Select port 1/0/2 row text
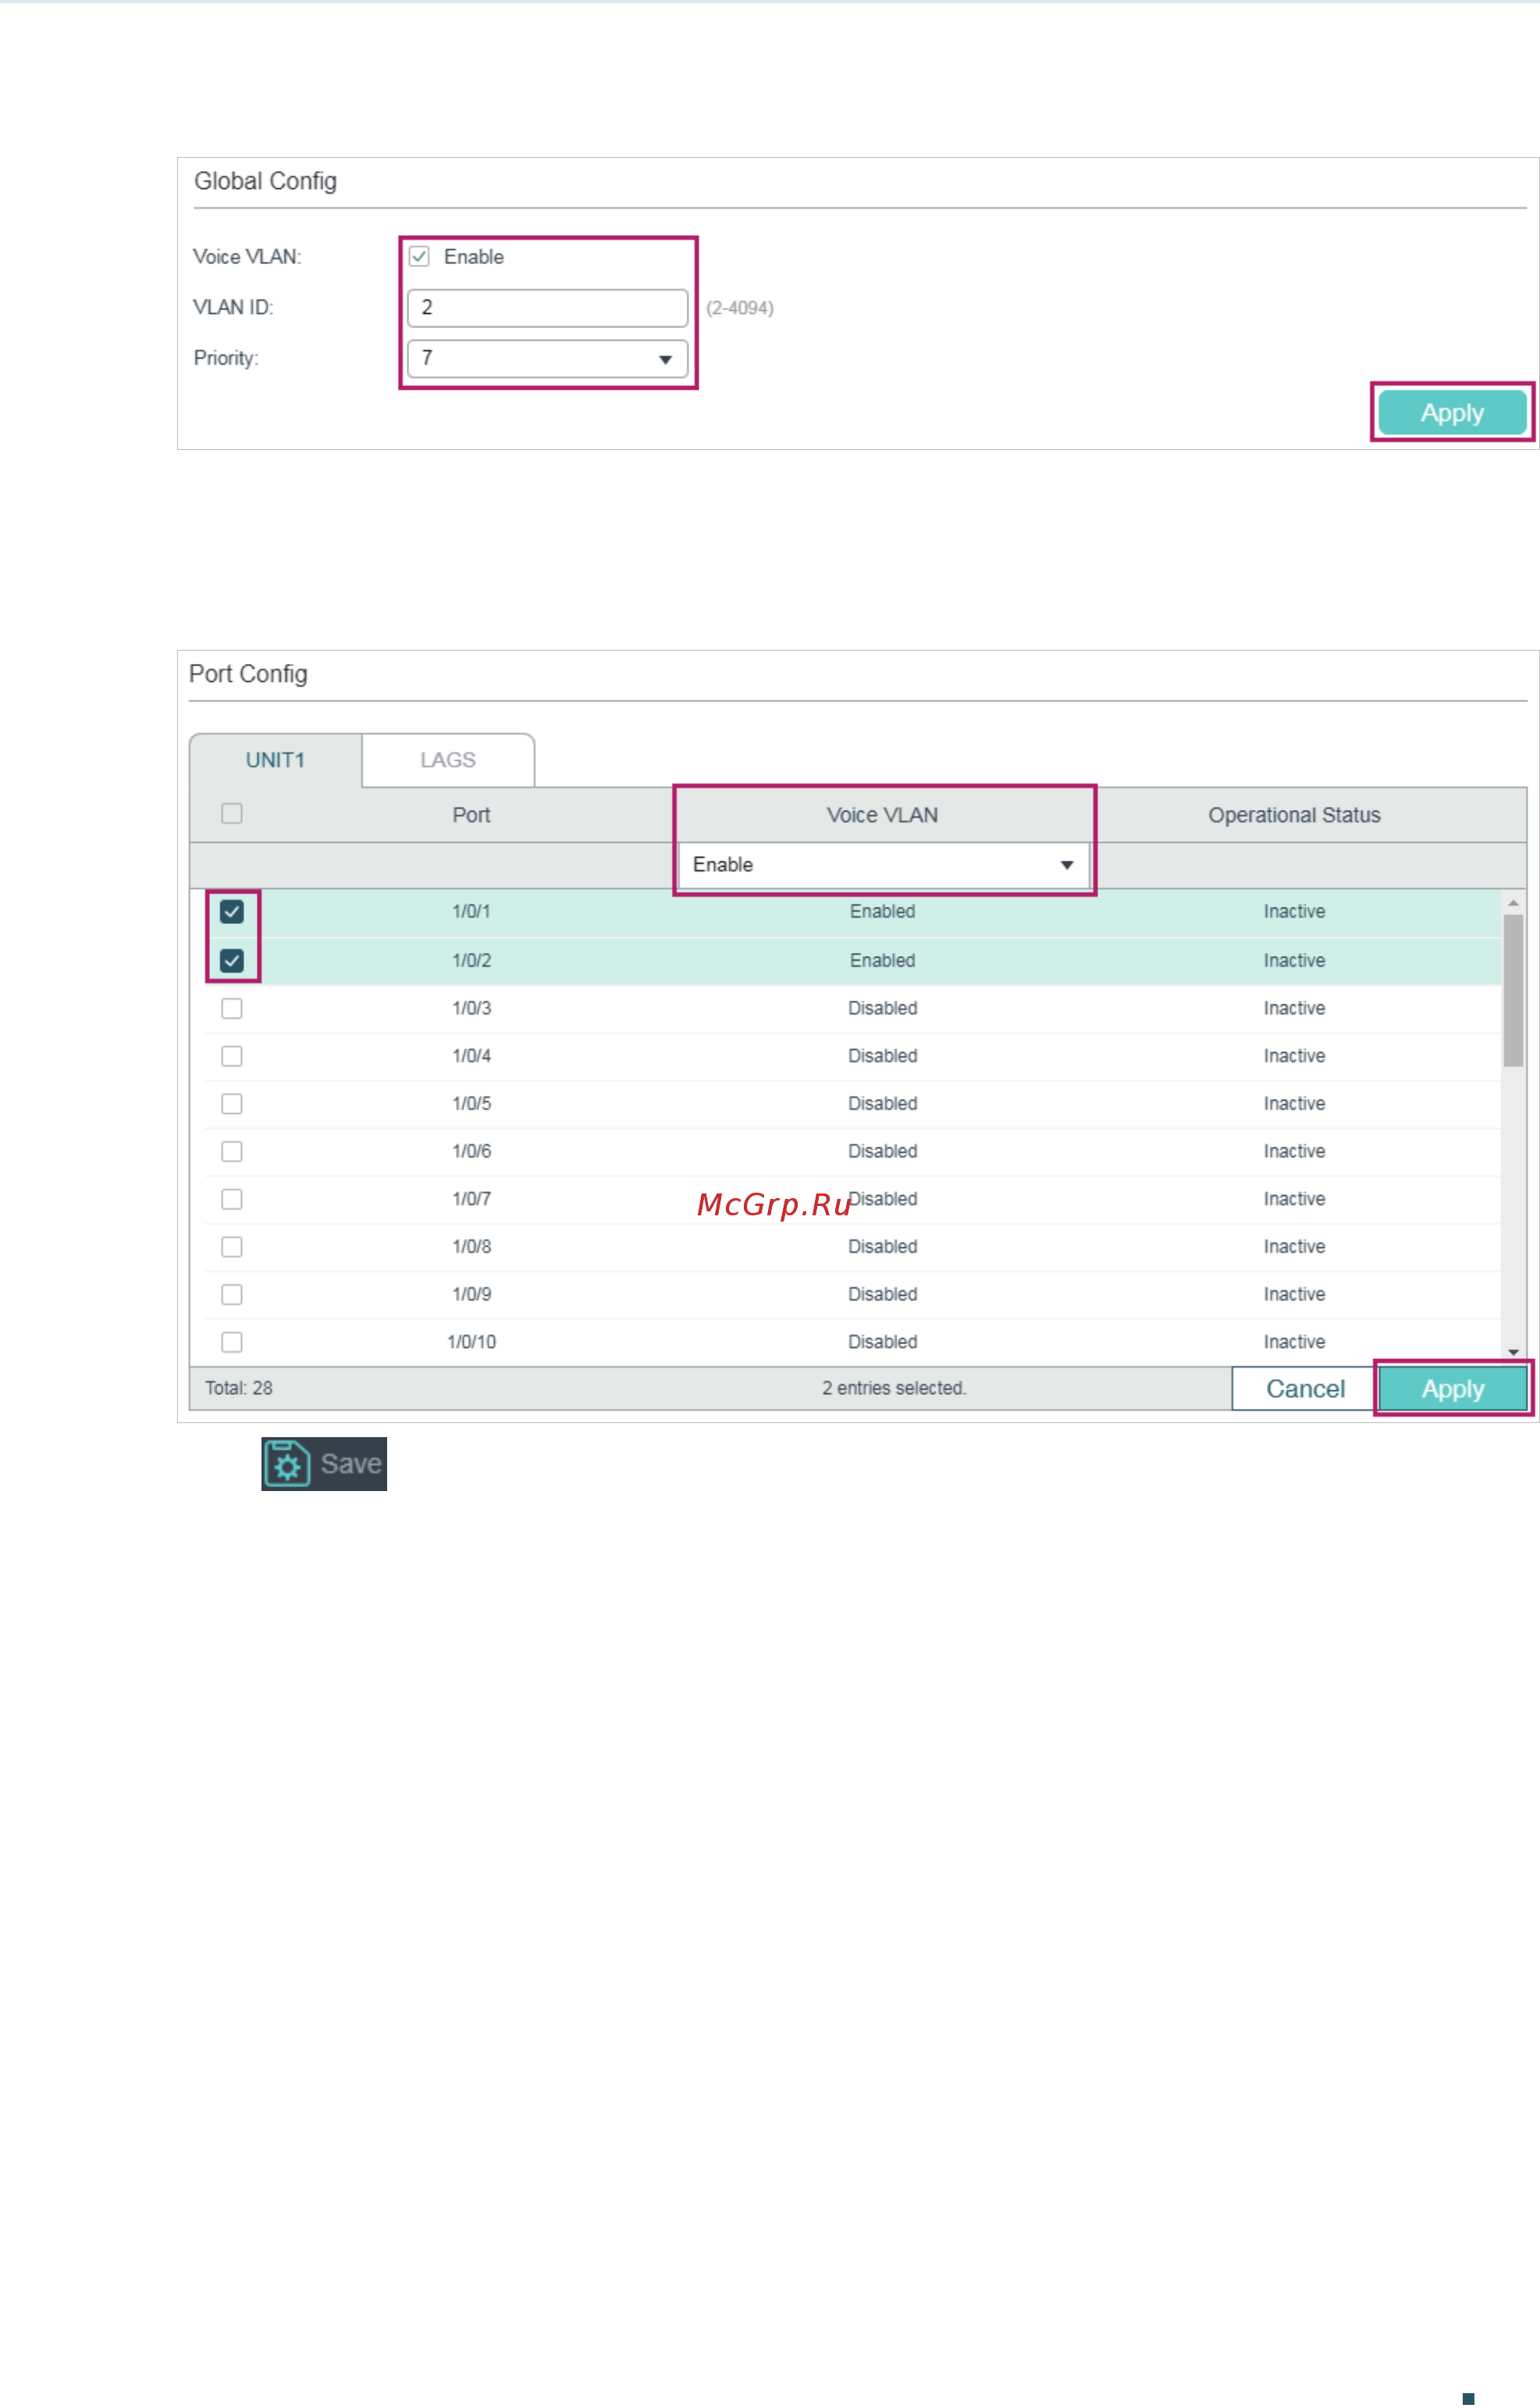The image size is (1540, 2408). 471,961
